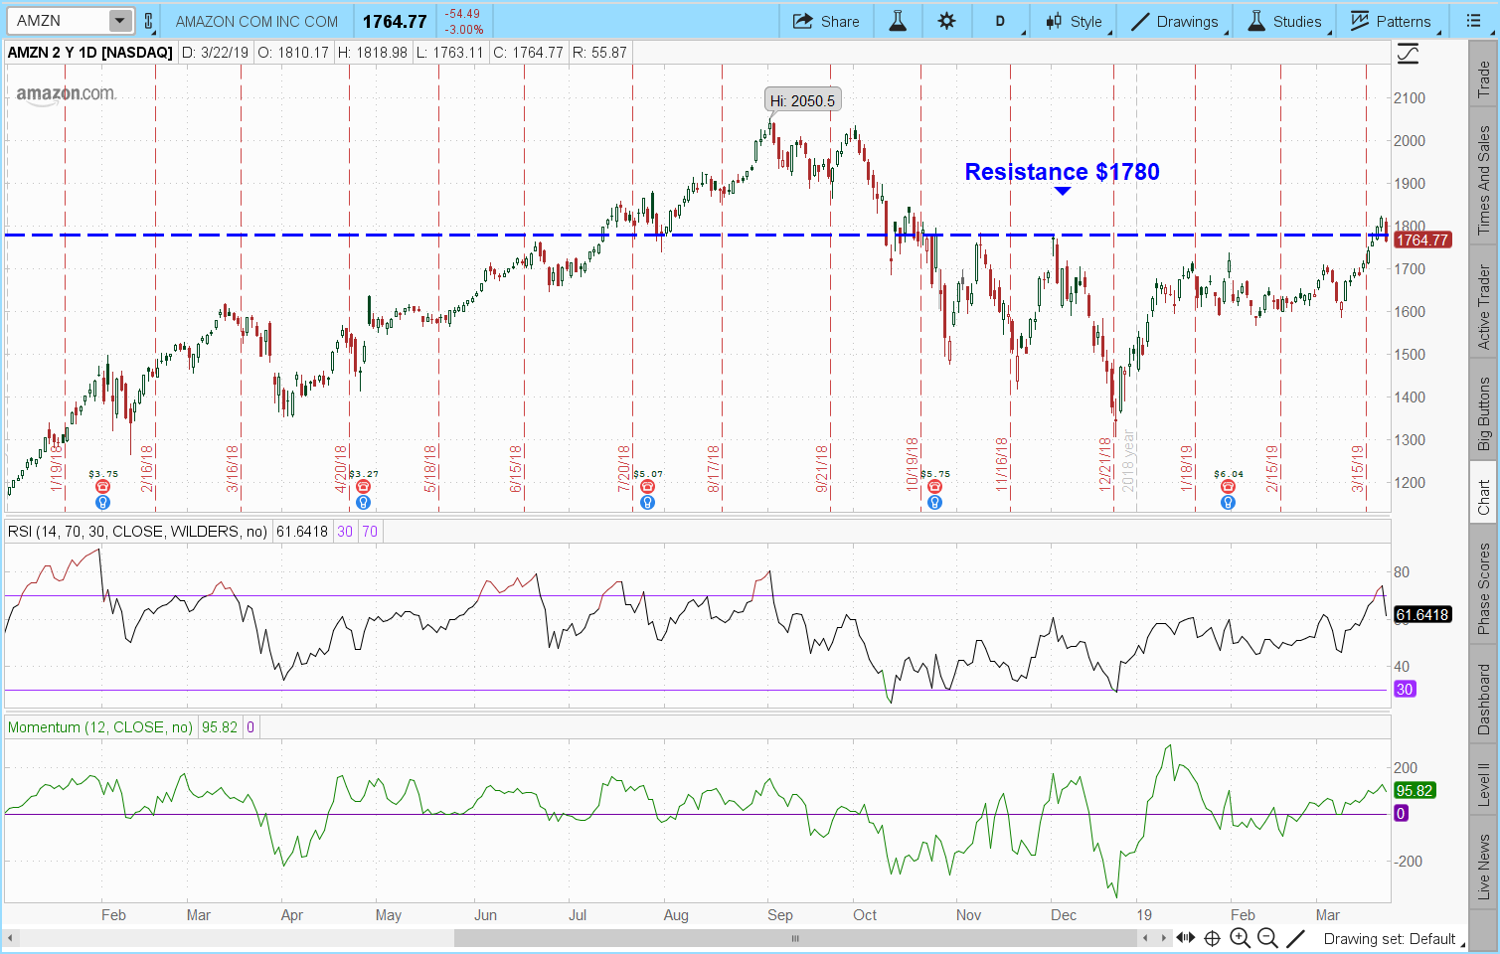1500x954 pixels.
Task: Click the zoom out magnifier icon
Action: coord(1267,938)
